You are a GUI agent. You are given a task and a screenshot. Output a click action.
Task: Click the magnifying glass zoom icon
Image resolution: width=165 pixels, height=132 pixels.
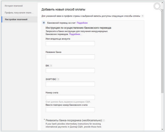point(158,7)
